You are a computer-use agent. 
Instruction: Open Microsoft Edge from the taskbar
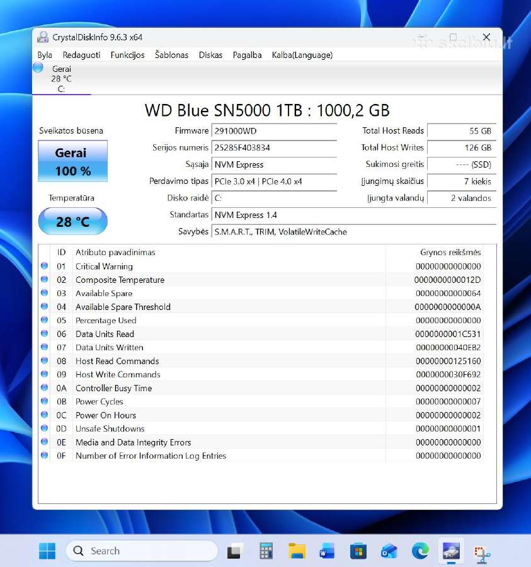420,551
